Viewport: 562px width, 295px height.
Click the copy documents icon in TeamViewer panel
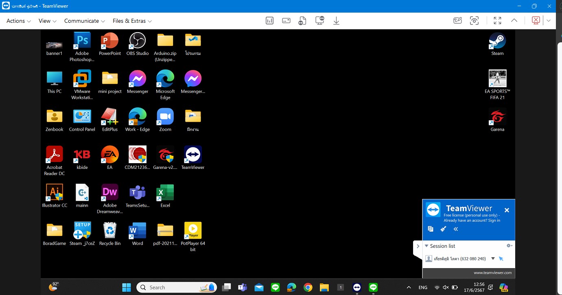[431, 229]
